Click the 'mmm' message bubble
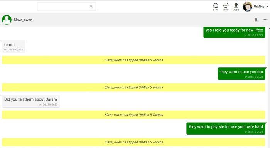The width and height of the screenshot is (270, 148). (13, 47)
